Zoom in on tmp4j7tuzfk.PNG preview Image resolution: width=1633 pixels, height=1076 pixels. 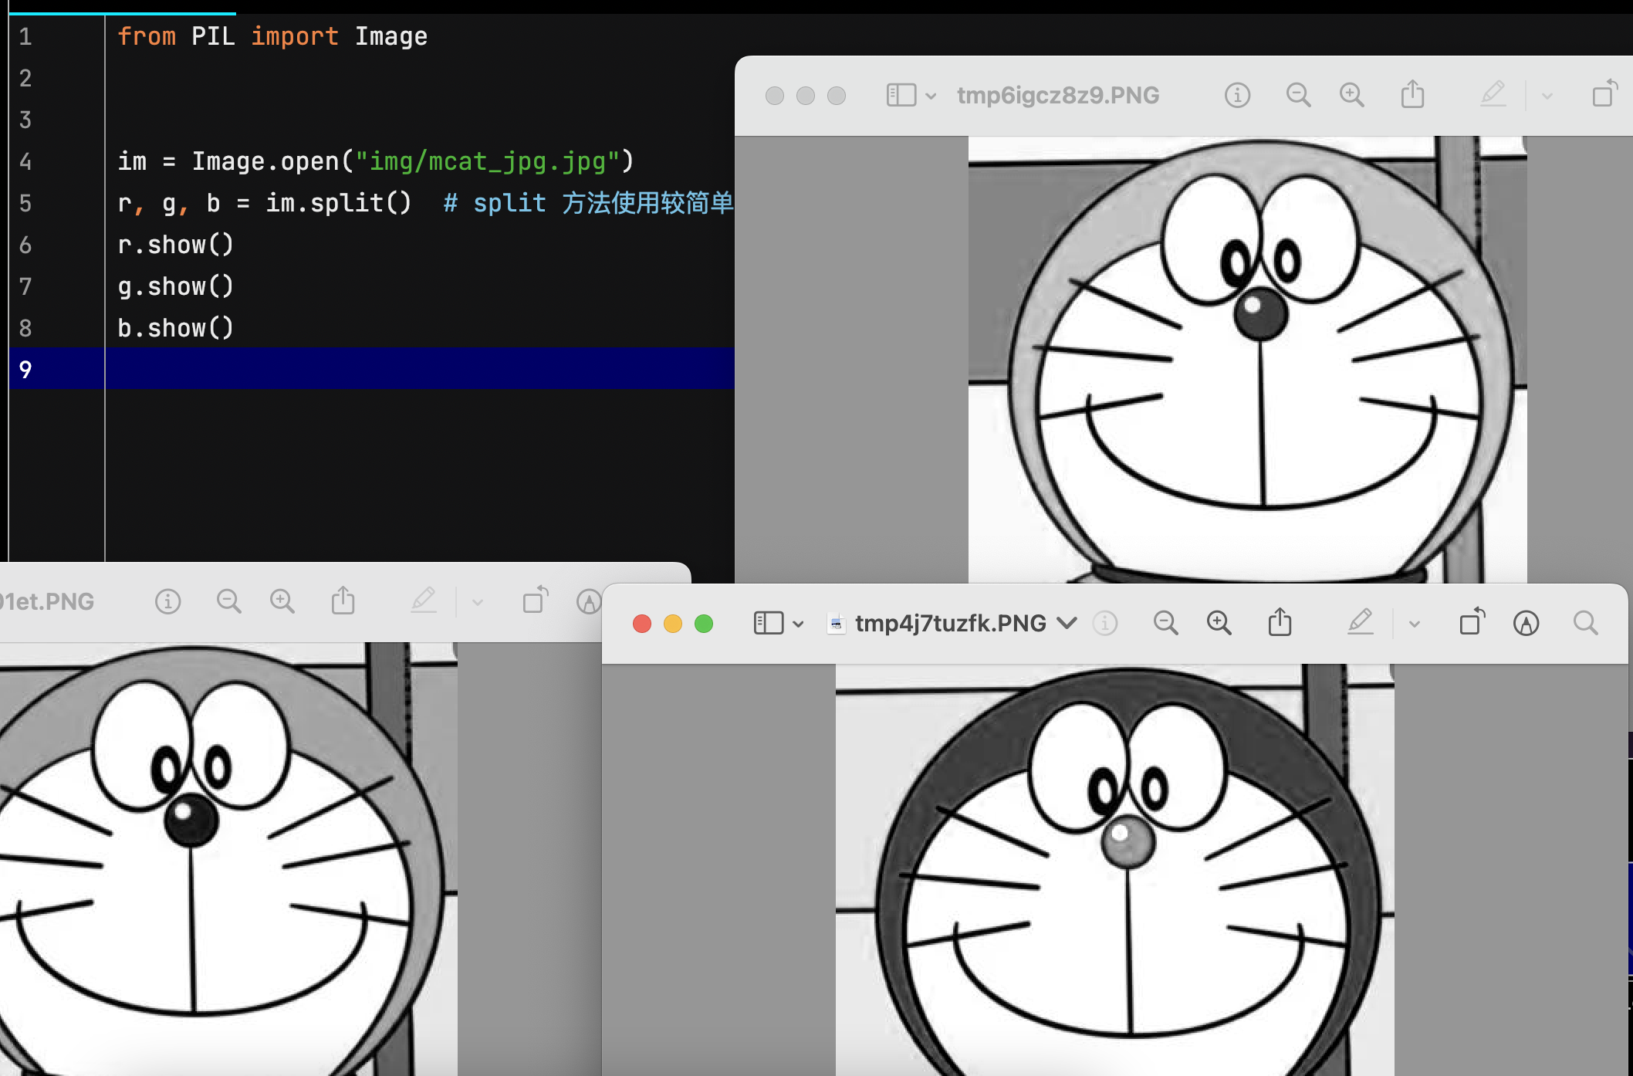point(1219,623)
